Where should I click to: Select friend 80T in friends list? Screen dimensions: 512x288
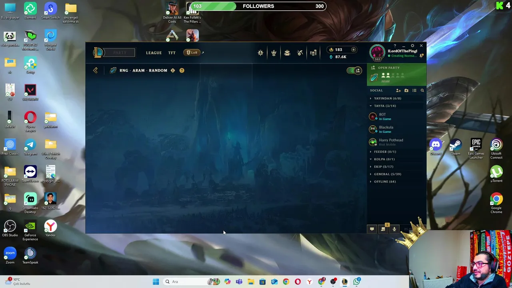point(396,116)
